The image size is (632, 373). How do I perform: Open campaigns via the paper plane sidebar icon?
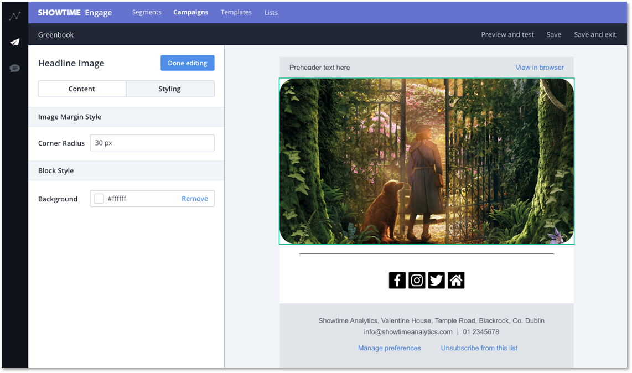click(x=14, y=42)
